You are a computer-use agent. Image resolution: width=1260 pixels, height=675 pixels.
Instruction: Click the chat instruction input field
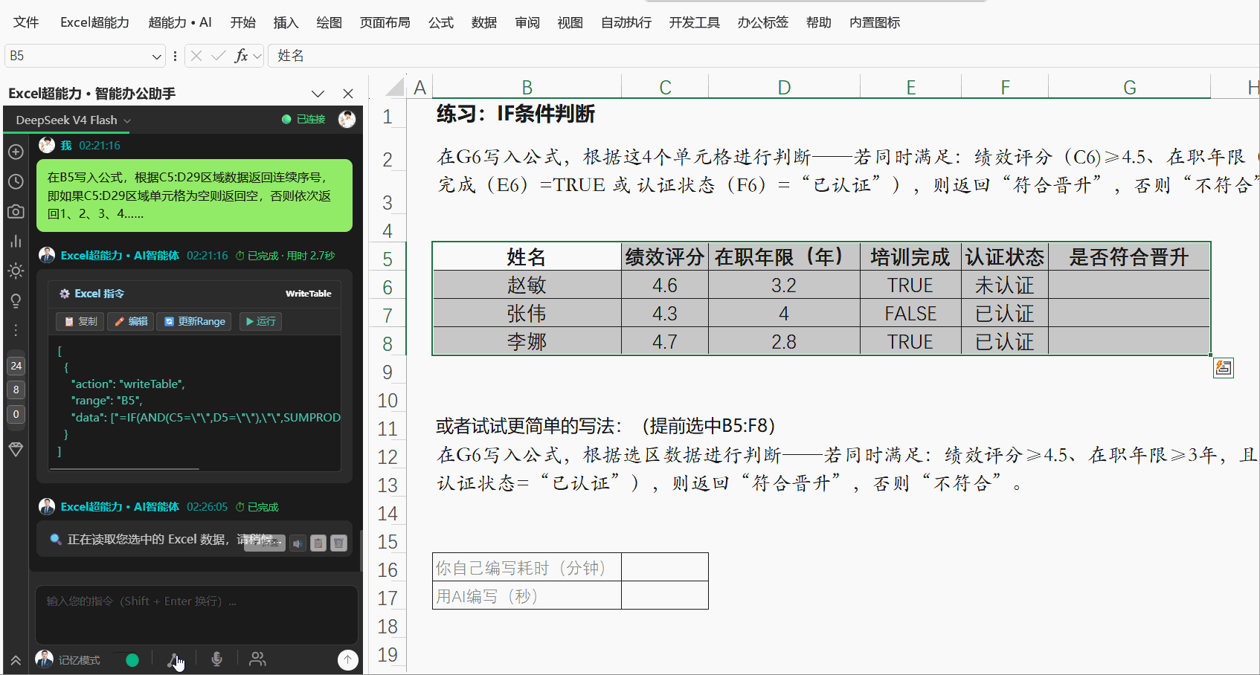click(196, 614)
